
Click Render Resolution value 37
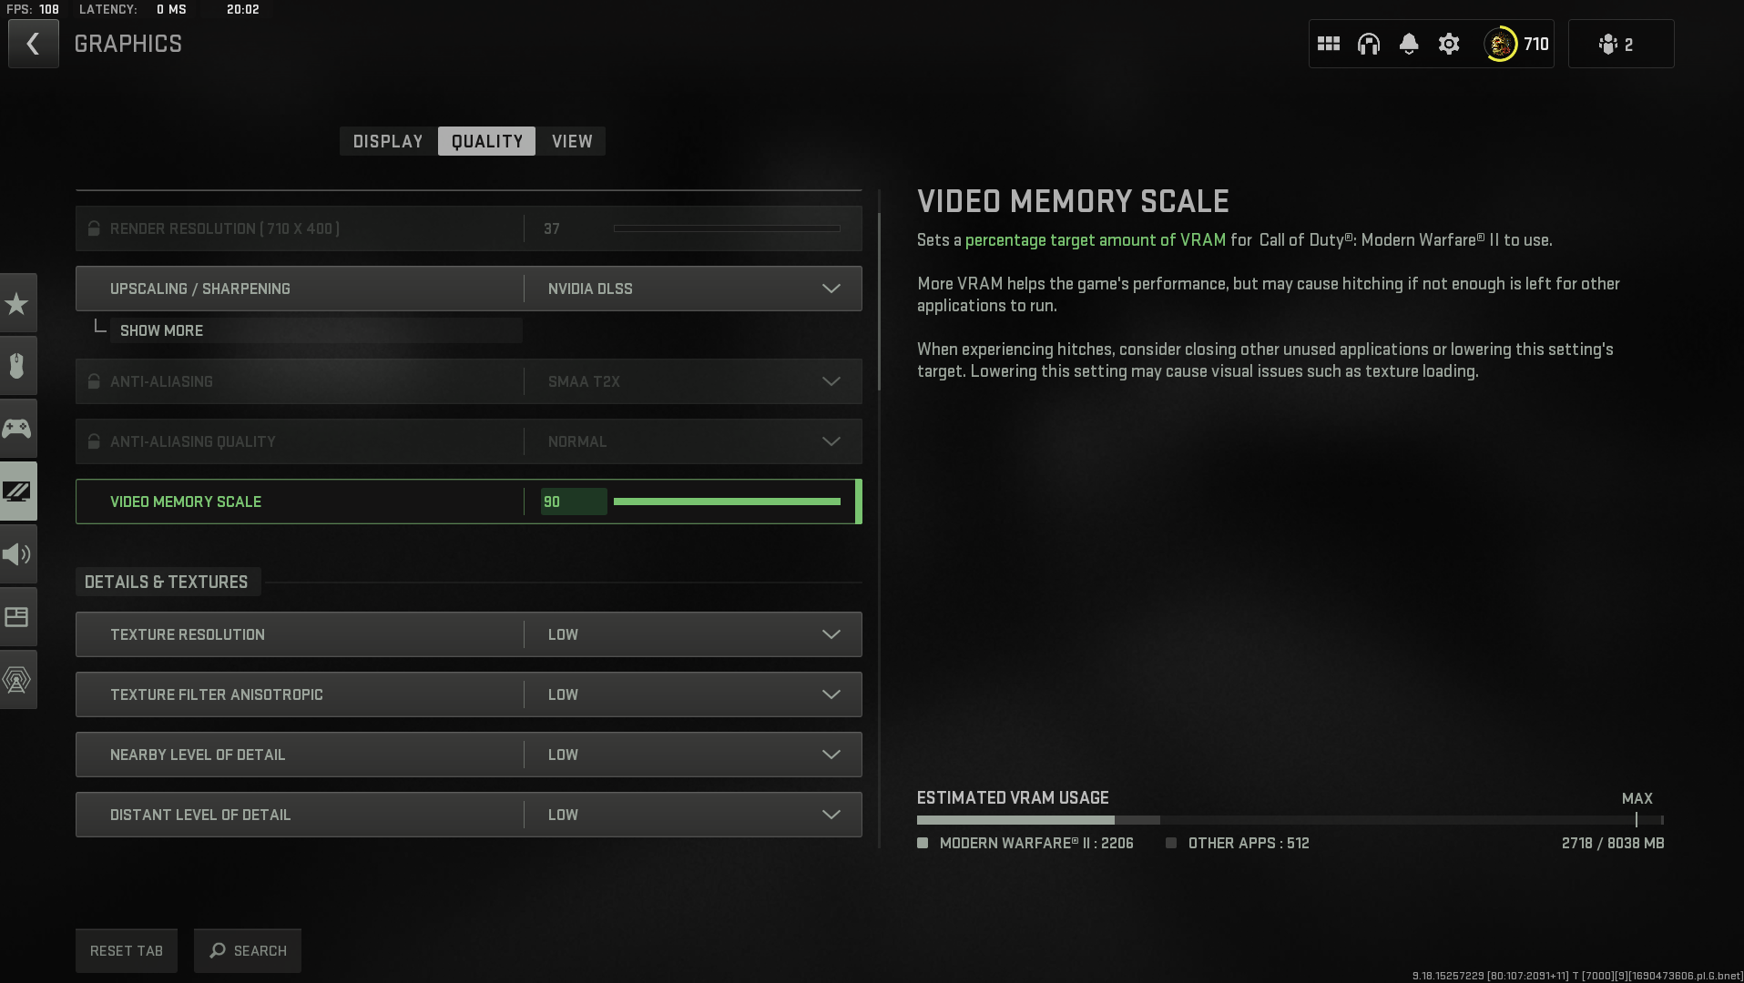click(552, 228)
